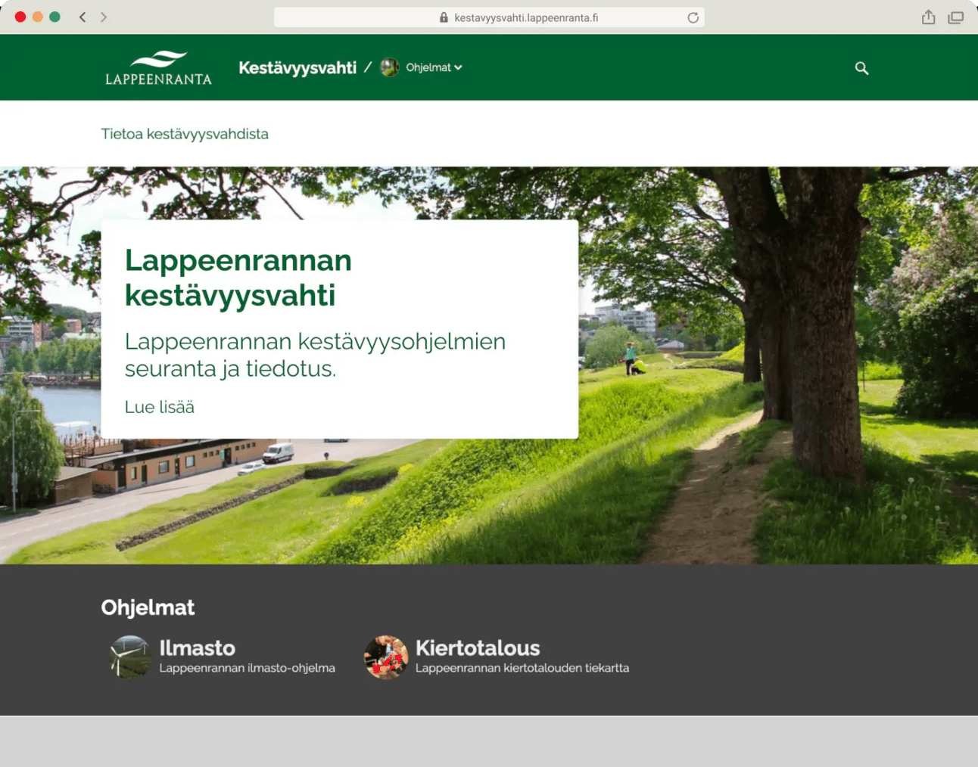Open the Kiertotalous program link

click(478, 648)
